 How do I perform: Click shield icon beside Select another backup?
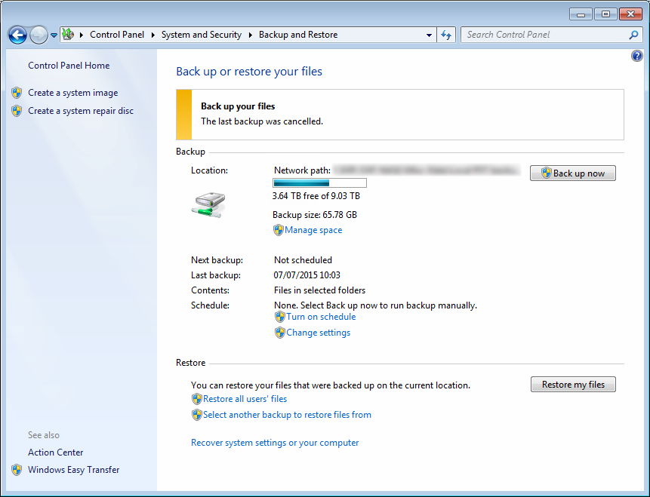[196, 415]
